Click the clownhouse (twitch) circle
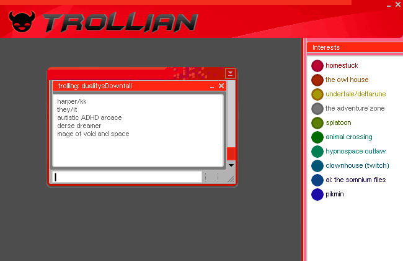The height and width of the screenshot is (261, 403). pyautogui.click(x=317, y=165)
